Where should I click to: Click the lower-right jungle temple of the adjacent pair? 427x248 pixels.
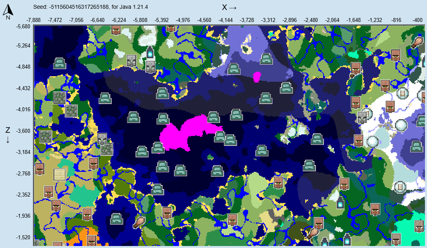coord(71,111)
